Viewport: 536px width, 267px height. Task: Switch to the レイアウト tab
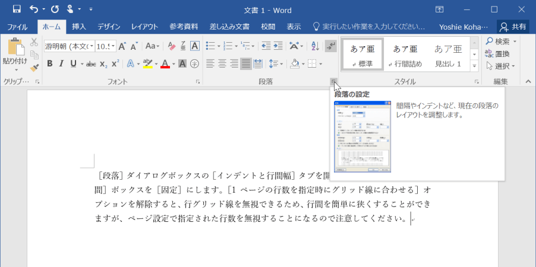pyautogui.click(x=144, y=27)
